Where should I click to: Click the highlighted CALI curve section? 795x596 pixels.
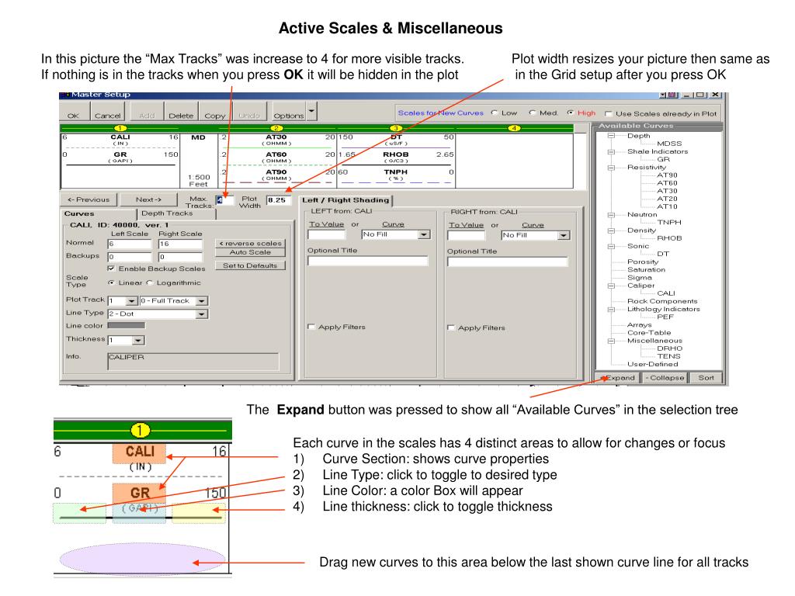click(140, 453)
